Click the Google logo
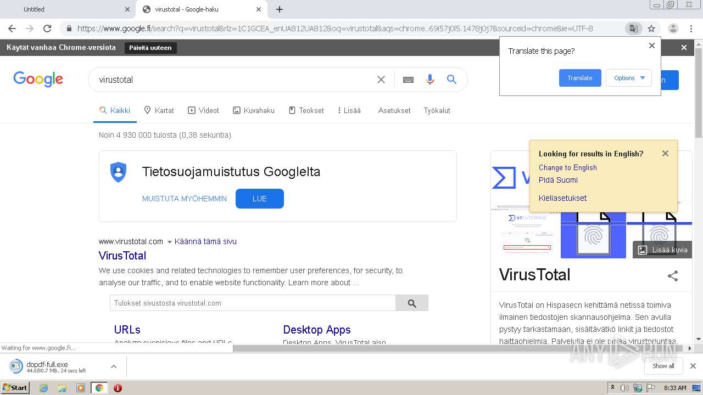703x395 pixels. (38, 80)
